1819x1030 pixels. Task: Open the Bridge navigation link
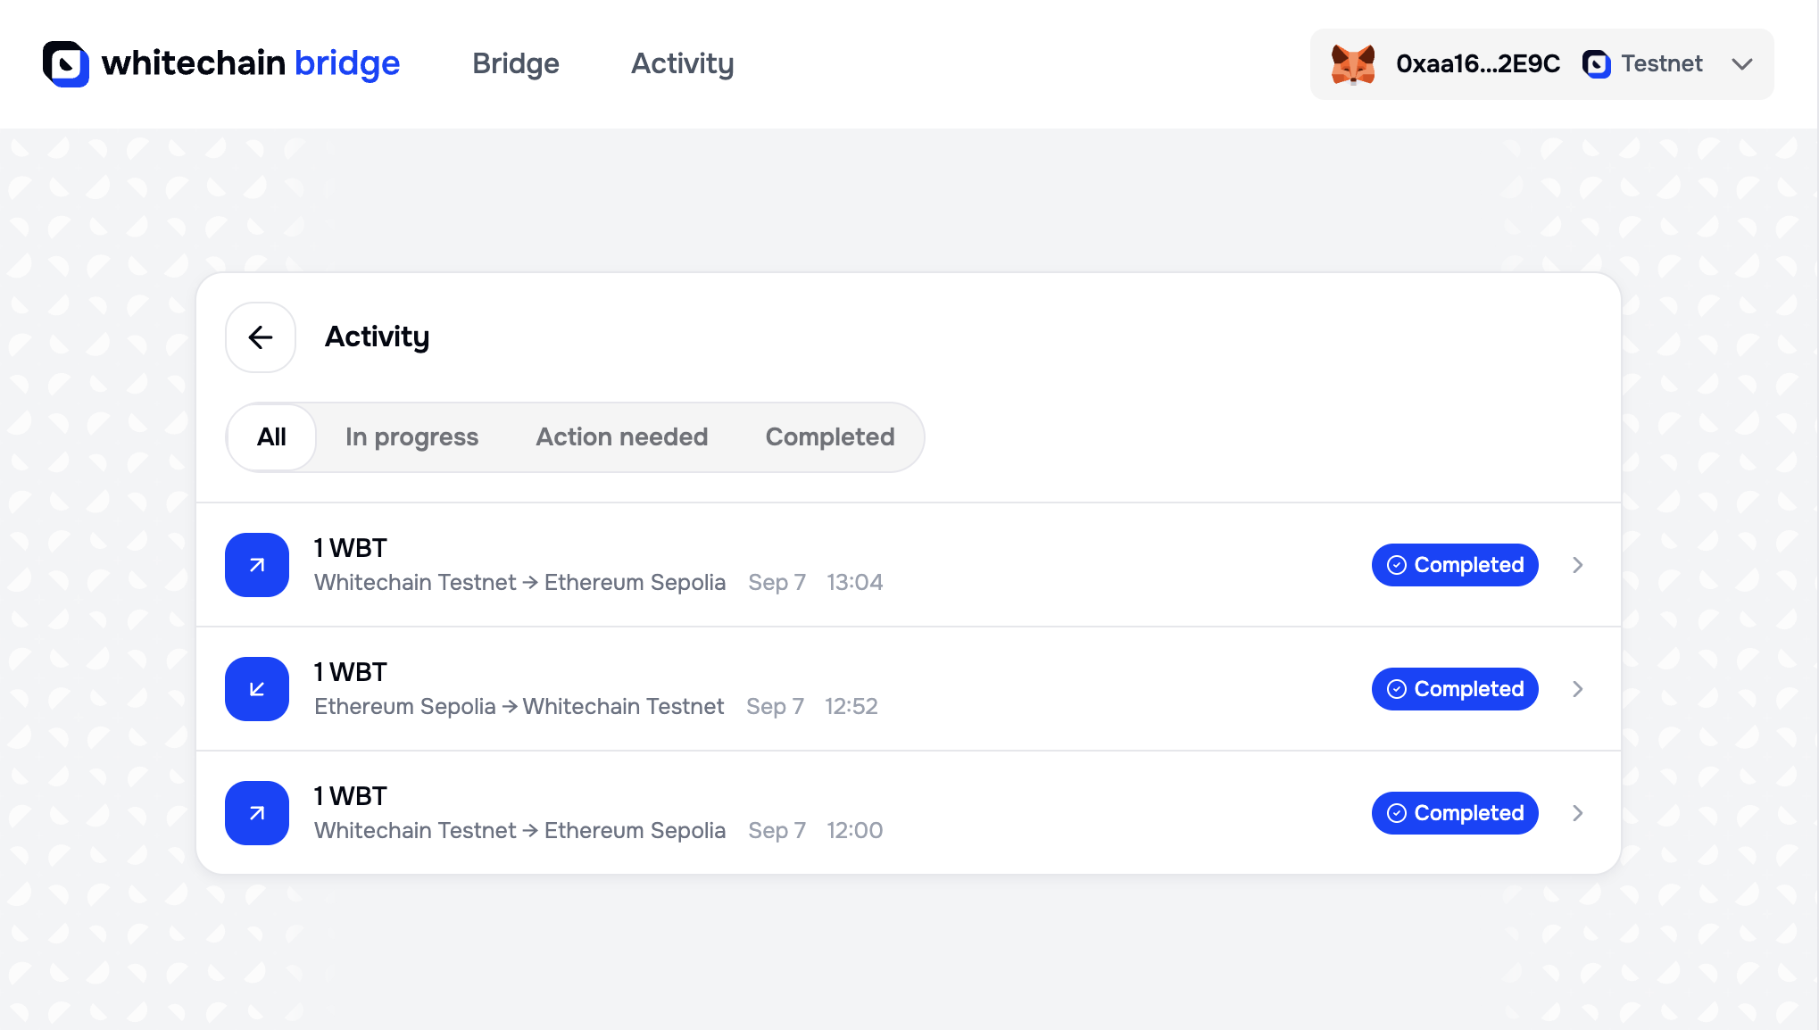pyautogui.click(x=516, y=63)
